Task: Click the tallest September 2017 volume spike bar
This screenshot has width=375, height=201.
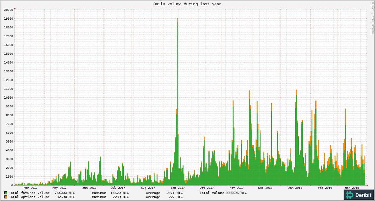Action: (x=177, y=101)
